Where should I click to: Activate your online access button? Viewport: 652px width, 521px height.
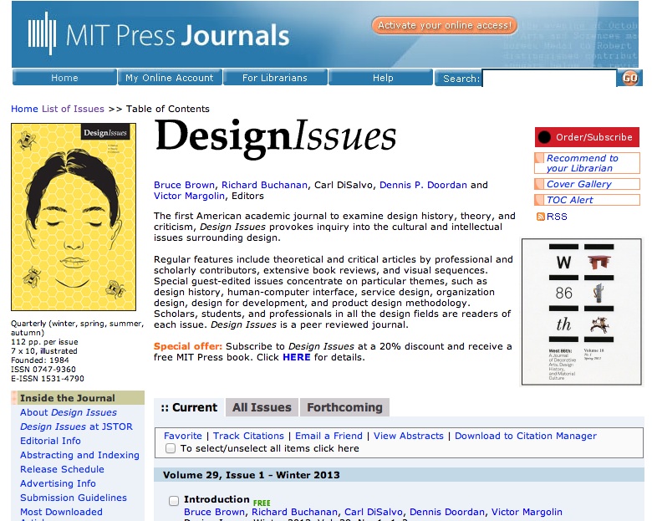click(x=444, y=26)
